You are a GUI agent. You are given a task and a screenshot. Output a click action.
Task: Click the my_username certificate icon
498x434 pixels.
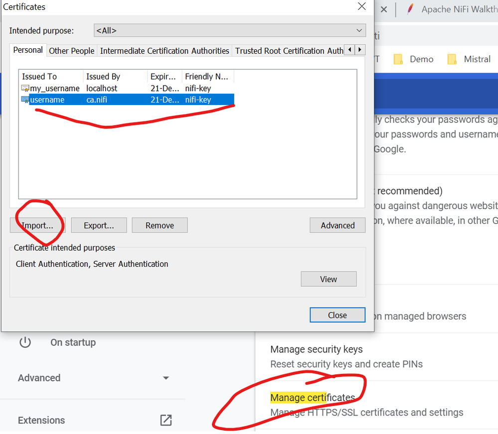tap(25, 88)
